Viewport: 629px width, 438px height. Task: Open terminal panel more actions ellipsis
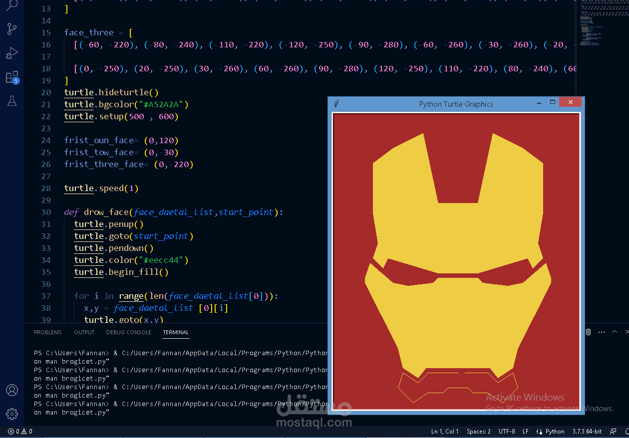click(601, 332)
